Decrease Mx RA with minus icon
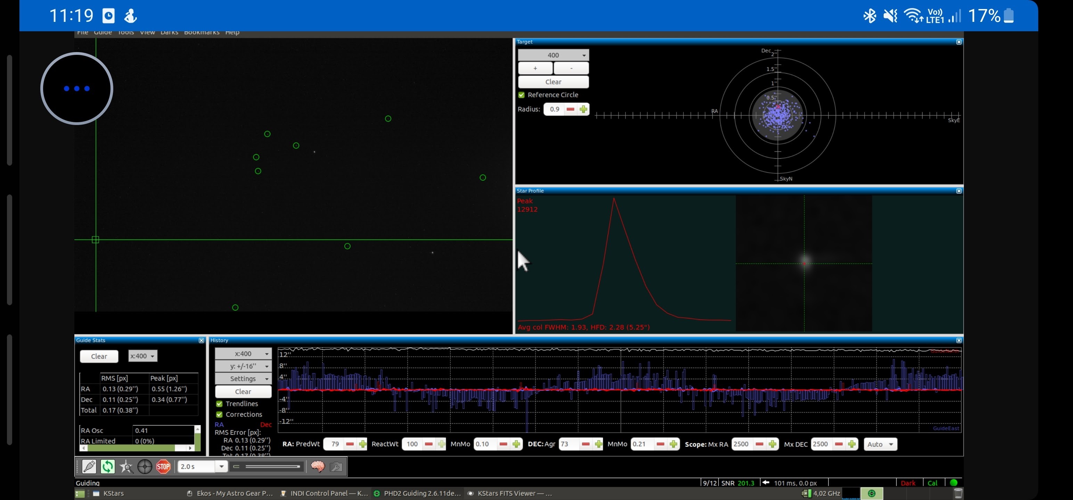The width and height of the screenshot is (1073, 500). (x=759, y=444)
